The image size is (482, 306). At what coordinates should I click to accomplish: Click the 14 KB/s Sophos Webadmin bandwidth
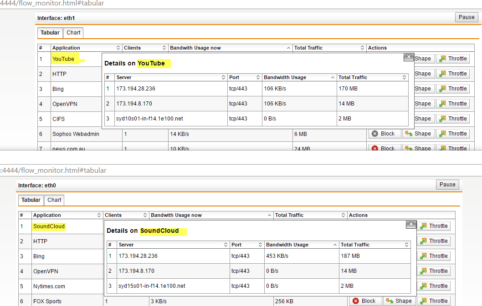click(179, 134)
